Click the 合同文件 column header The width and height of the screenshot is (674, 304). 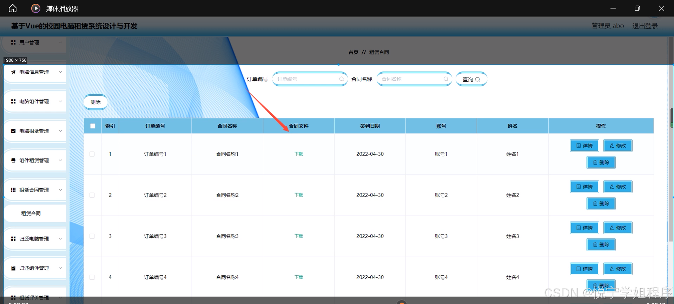pyautogui.click(x=299, y=126)
